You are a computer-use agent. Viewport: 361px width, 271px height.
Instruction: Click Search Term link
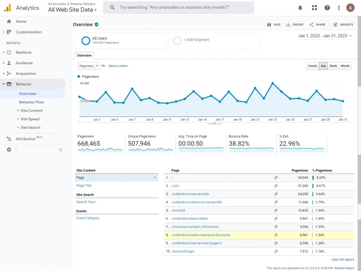click(86, 202)
